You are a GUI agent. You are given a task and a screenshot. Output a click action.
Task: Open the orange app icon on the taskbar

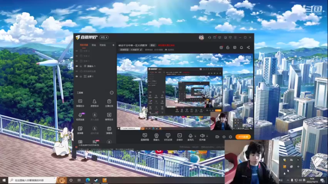tap(105, 180)
